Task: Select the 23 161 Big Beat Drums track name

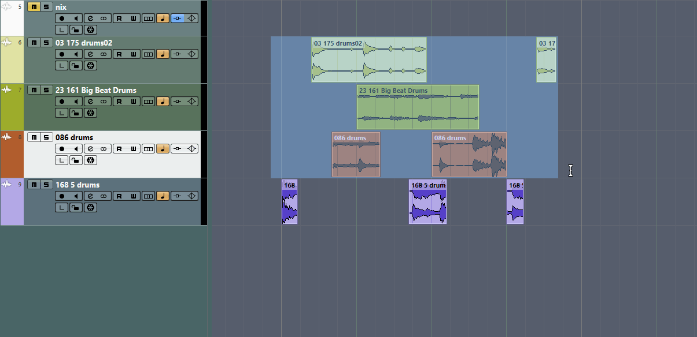Action: click(x=96, y=90)
